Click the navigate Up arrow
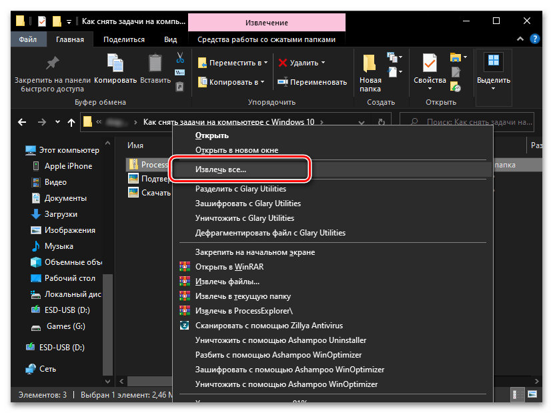 click(x=71, y=122)
